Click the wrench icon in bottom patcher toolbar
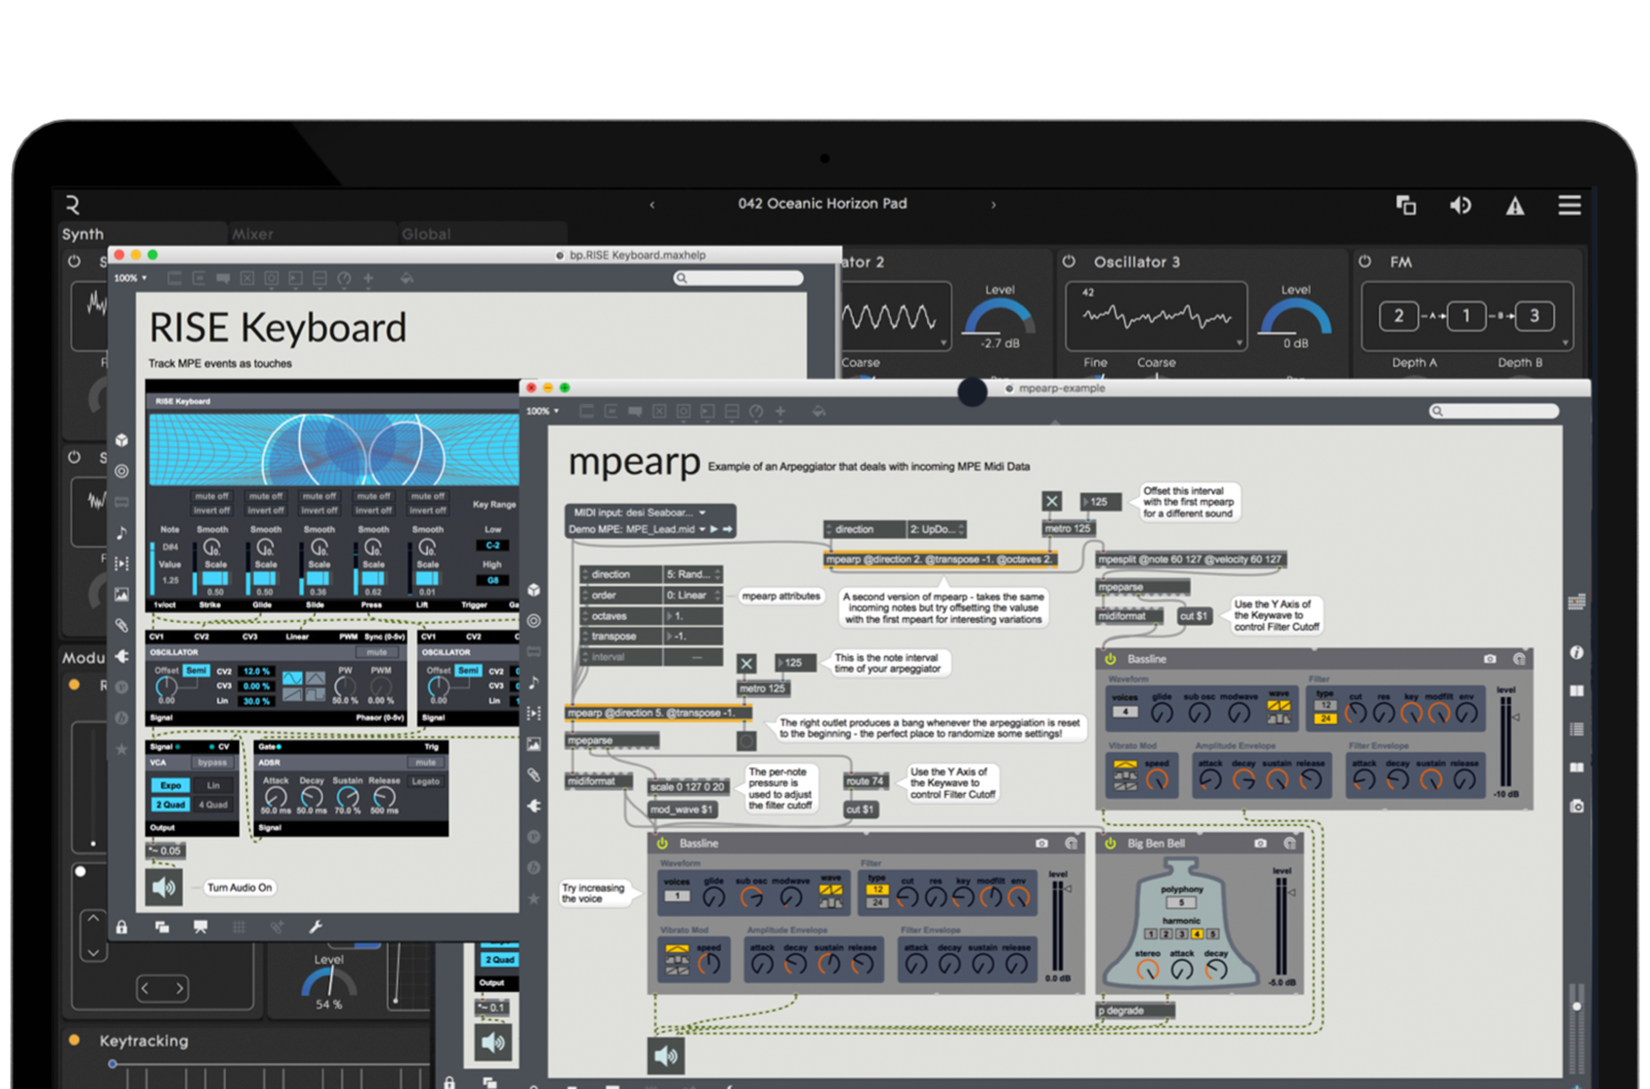 coord(315,927)
